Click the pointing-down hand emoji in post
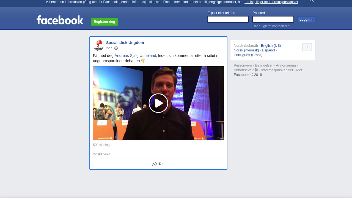Viewport: 352px width, 198px height. [x=143, y=61]
